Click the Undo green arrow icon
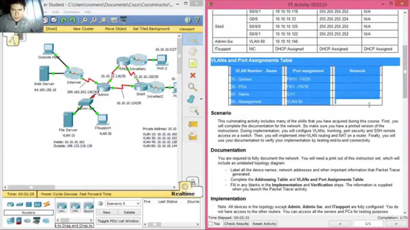Image resolution: width=410 pixels, height=230 pixels. 63,20
